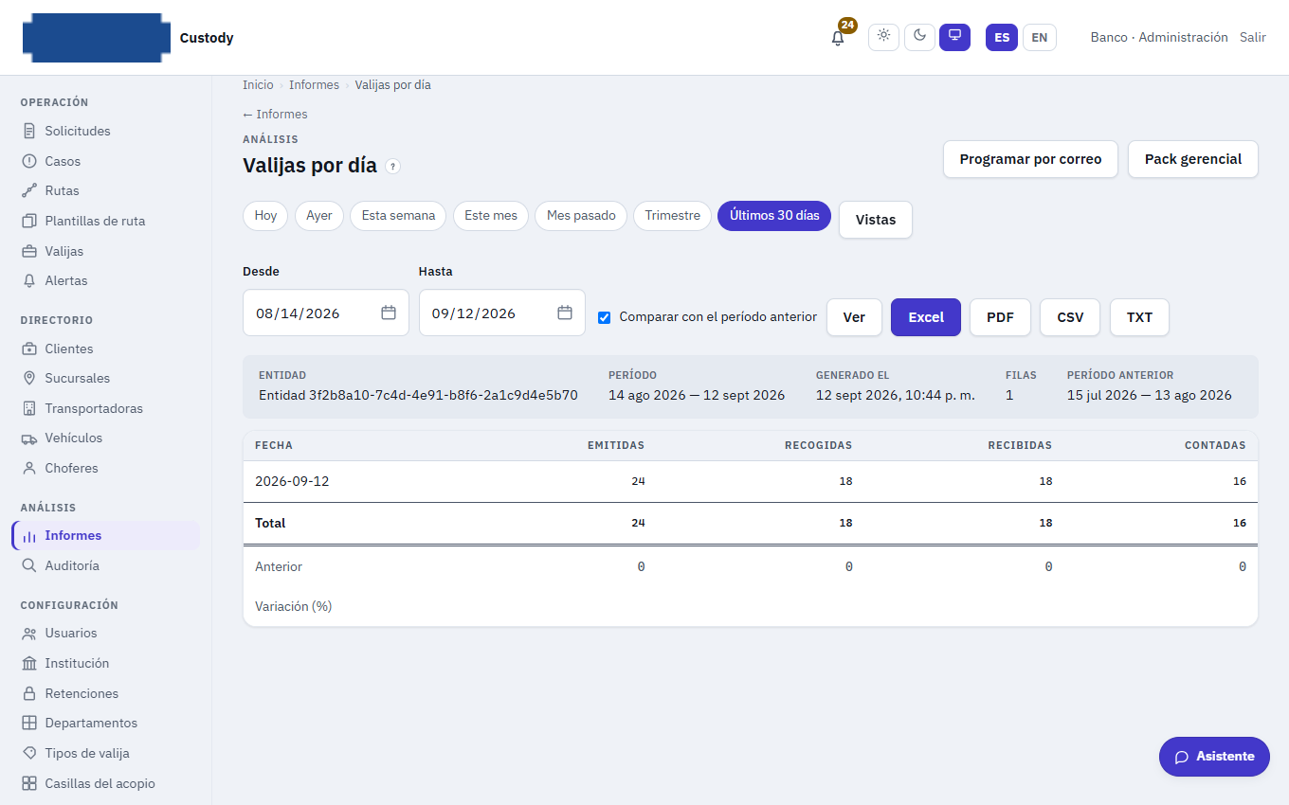Select system theme monitor icon
The height and width of the screenshot is (805, 1289).
(x=954, y=37)
